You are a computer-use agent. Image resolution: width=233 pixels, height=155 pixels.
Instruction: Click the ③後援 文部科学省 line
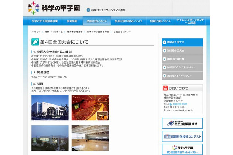pyautogui.click(x=66, y=63)
